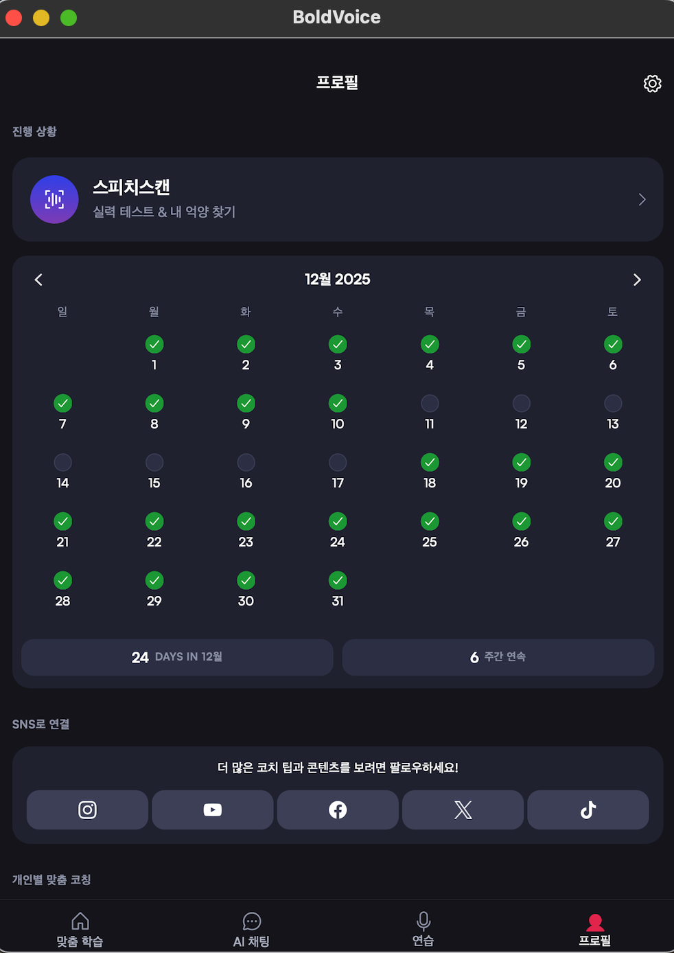Open the YouTube channel button
Viewport: 674px width, 953px height.
pos(213,810)
